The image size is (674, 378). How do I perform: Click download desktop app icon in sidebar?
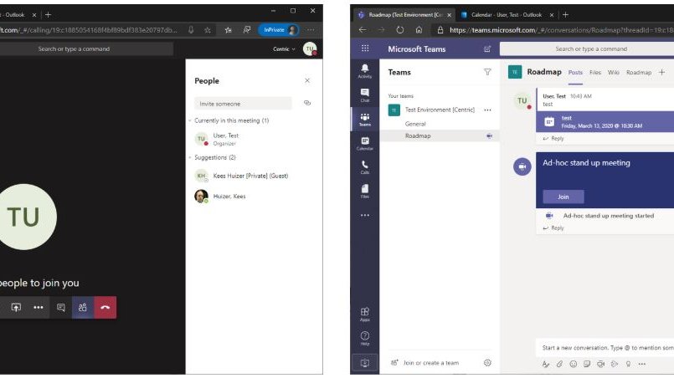coord(365,363)
